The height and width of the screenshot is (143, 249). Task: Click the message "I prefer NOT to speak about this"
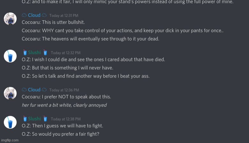66,97
